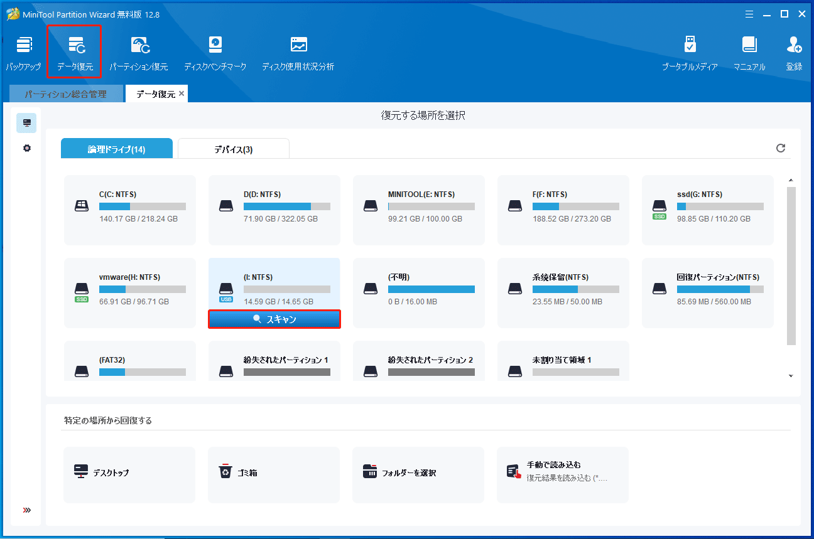Select 紛失されたパーティション 1

(x=274, y=361)
